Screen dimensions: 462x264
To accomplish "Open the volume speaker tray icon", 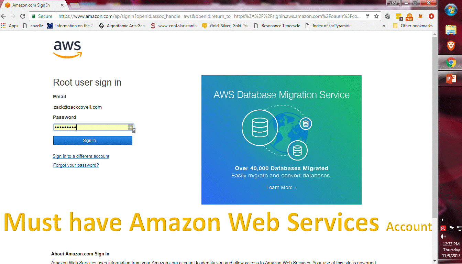I will (443, 236).
